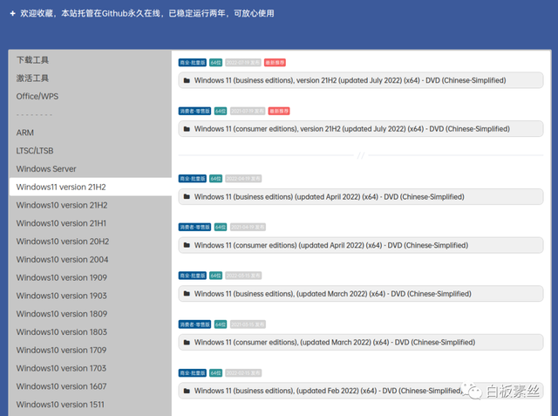Click 消费者-零售版 tag above April 2022 consumer row
558x416 pixels.
[194, 227]
